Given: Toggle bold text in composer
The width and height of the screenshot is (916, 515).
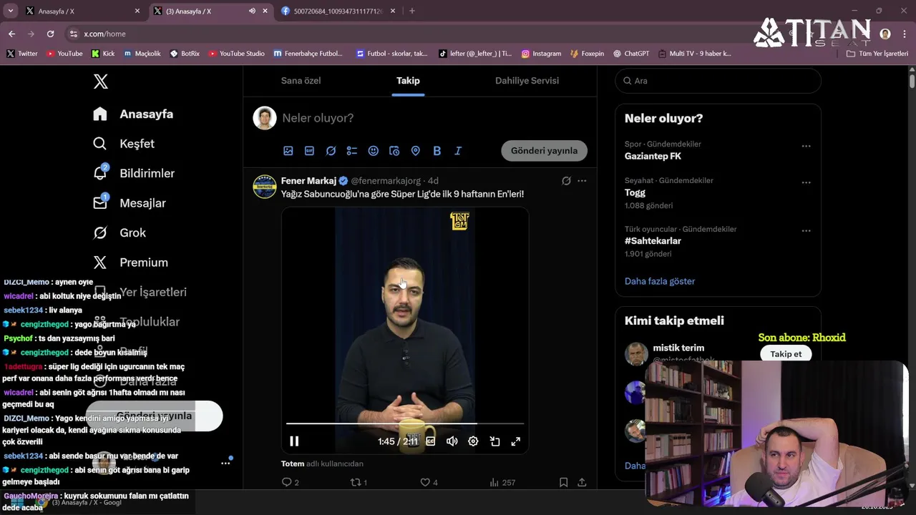Looking at the screenshot, I should coord(437,151).
